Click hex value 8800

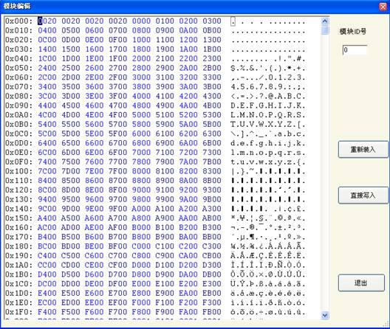click(141, 181)
